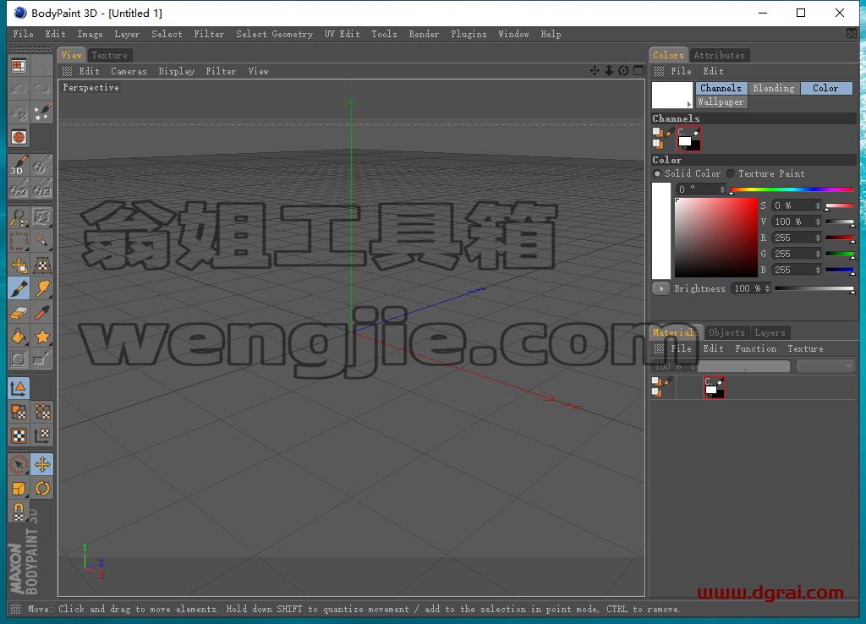
Task: Toggle the Wallpaper section button
Action: tap(721, 101)
